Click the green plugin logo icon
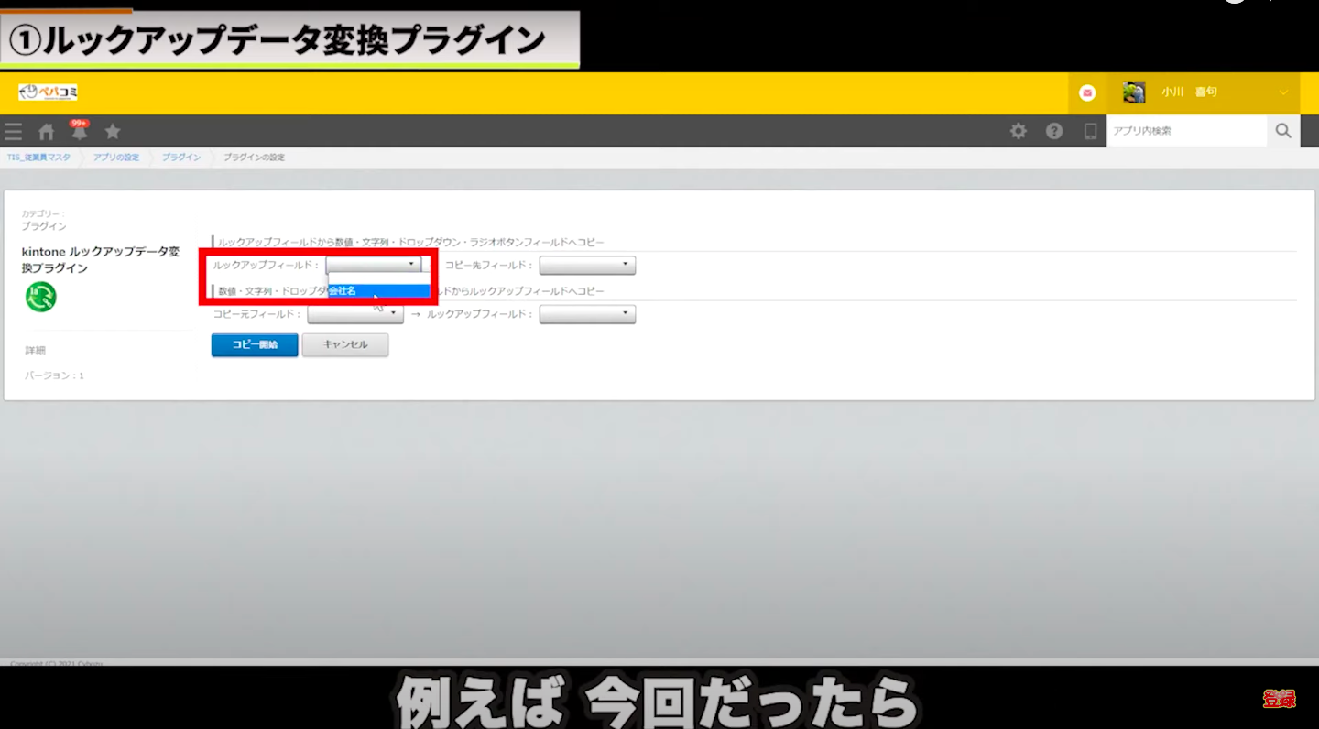1319x729 pixels. pos(40,297)
